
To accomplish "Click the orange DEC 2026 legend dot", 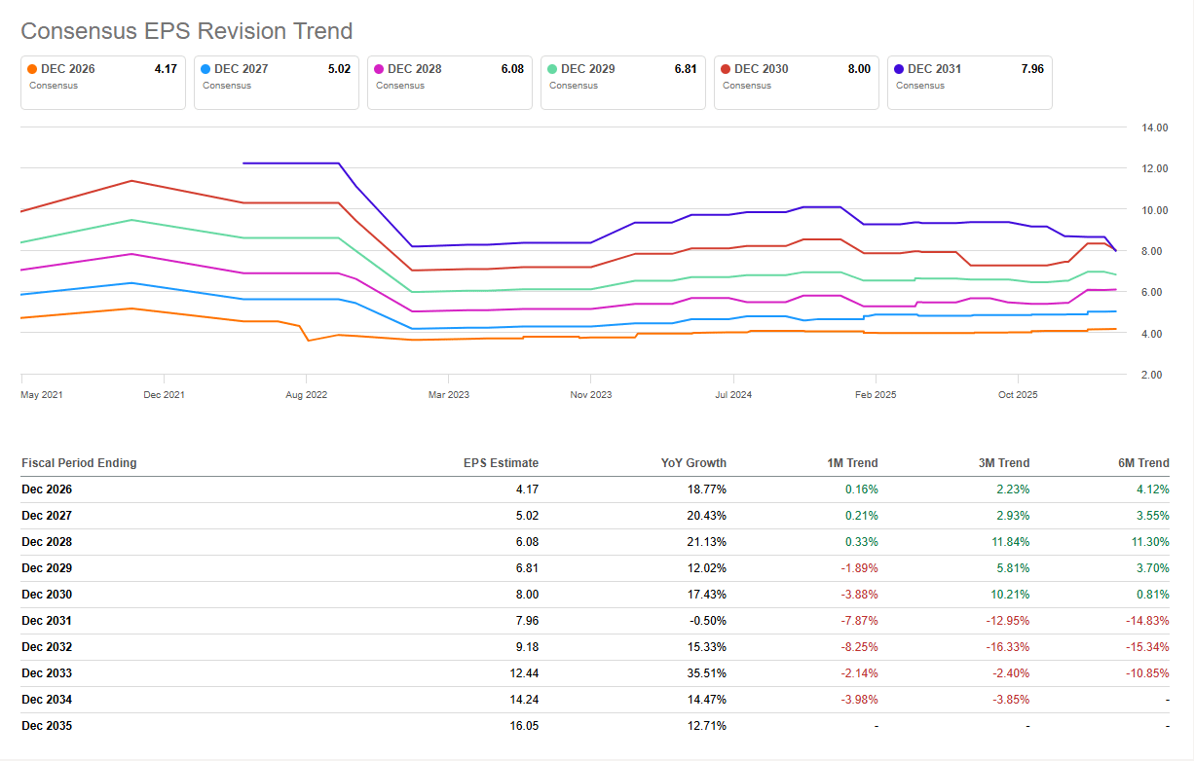I will pos(32,69).
